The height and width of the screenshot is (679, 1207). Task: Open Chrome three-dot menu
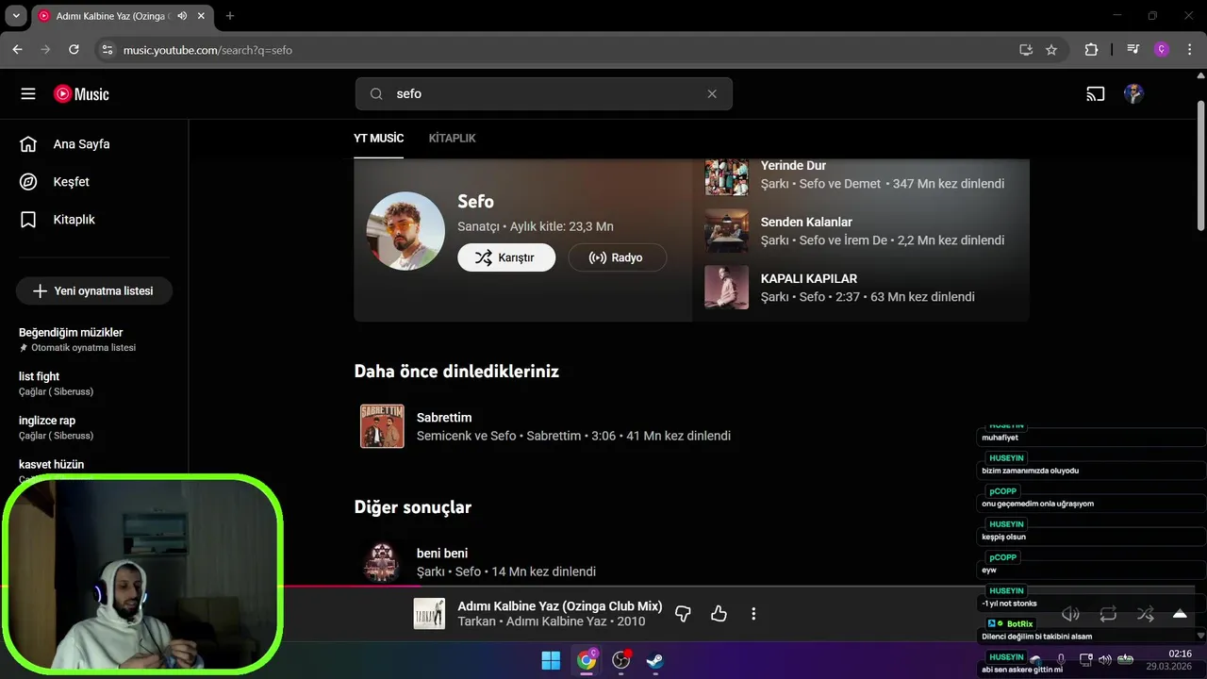coord(1190,50)
